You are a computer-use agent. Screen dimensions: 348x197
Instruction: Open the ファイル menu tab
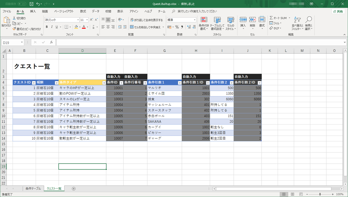coord(7,11)
